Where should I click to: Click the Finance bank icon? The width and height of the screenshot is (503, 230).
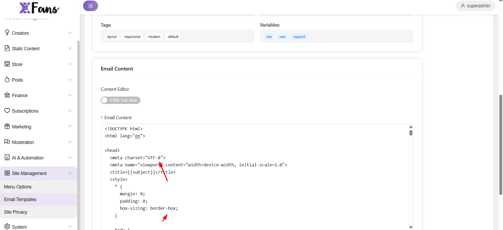tap(7, 95)
